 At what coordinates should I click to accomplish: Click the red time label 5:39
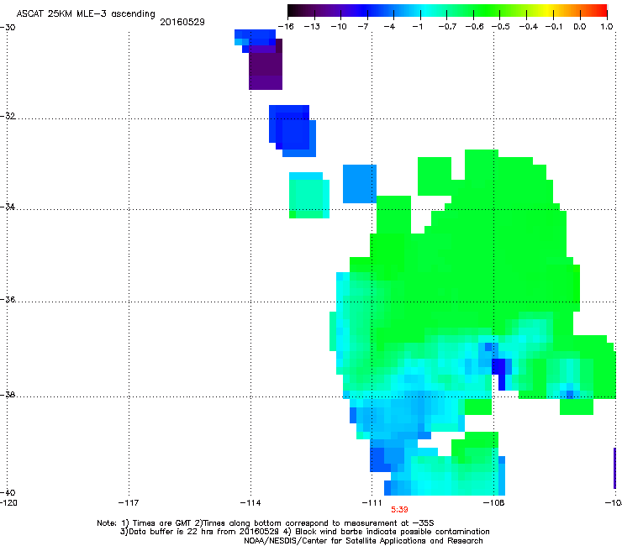(399, 510)
